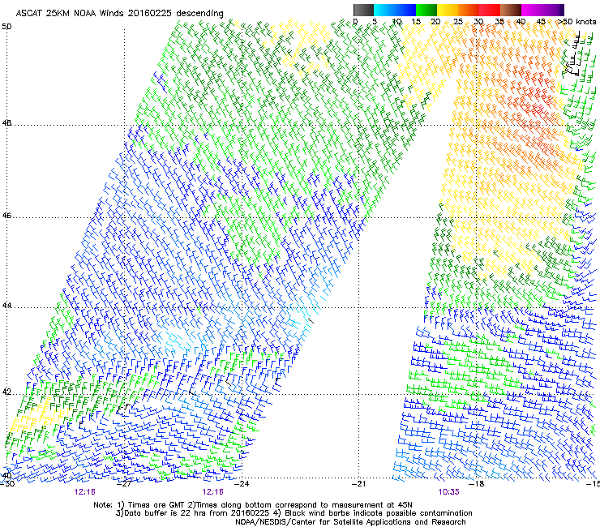Click the gray 0-5 knots legend segment
Screen dimensions: 600x527
(363, 10)
